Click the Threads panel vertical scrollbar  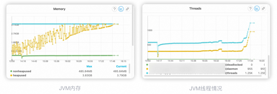[x=269, y=67]
